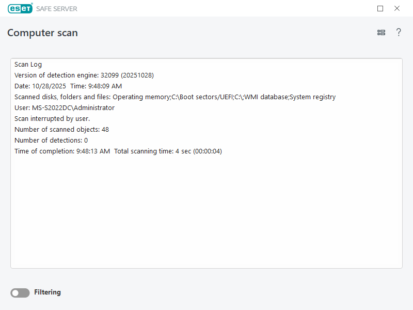
Task: Click the Total scanning time text
Action: pyautogui.click(x=168, y=151)
